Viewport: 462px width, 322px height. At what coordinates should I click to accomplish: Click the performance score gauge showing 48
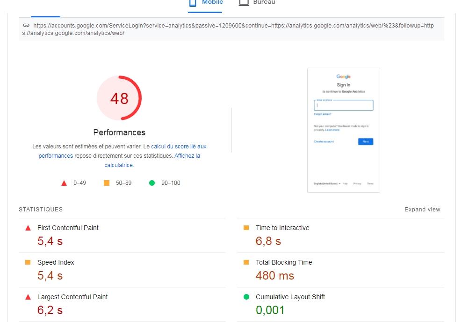point(119,98)
